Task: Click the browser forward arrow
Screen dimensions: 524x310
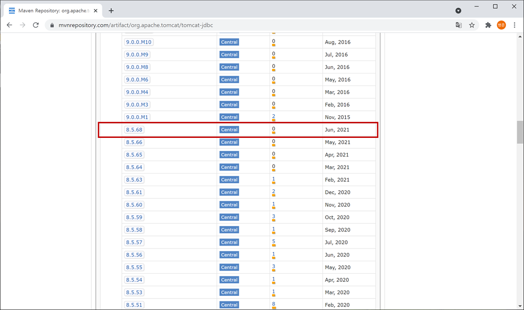Action: pos(22,25)
